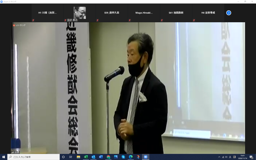Viewport: 256px width, 160px height.
Task: Select the H4 富安孝成 participant tile
Action: coord(208,13)
